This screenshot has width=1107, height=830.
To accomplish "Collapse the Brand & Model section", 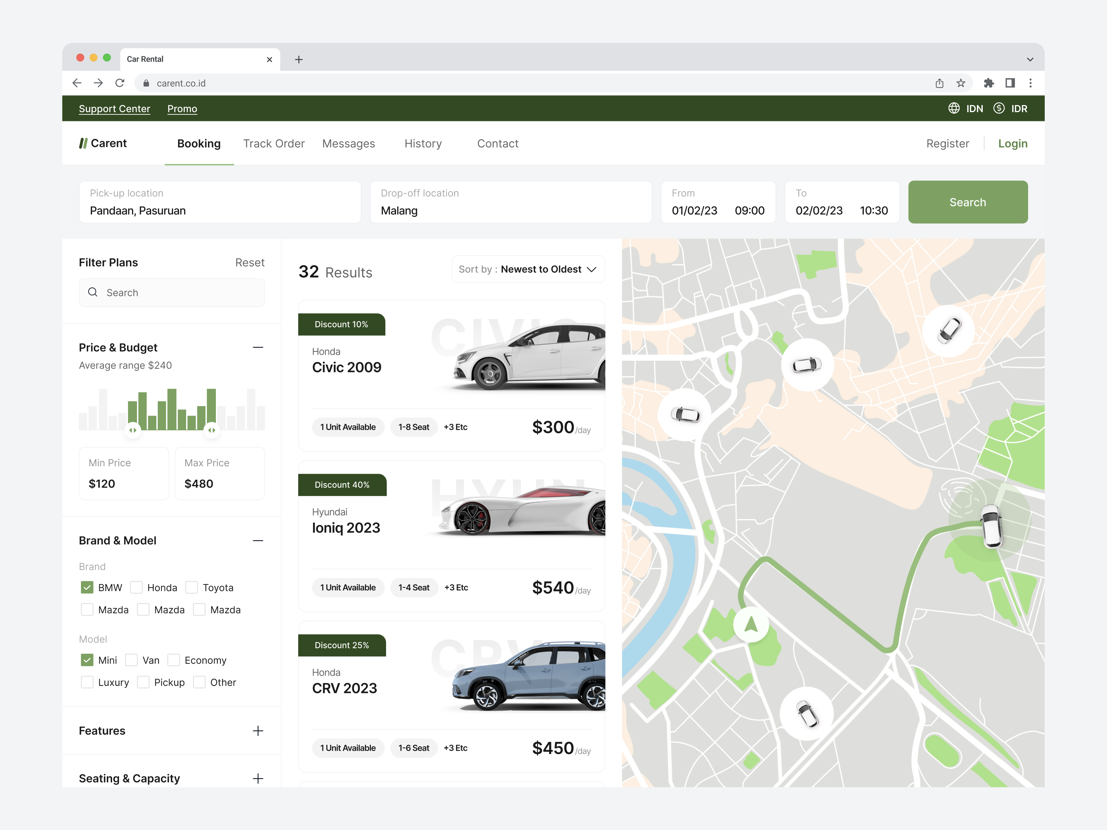I will click(258, 541).
